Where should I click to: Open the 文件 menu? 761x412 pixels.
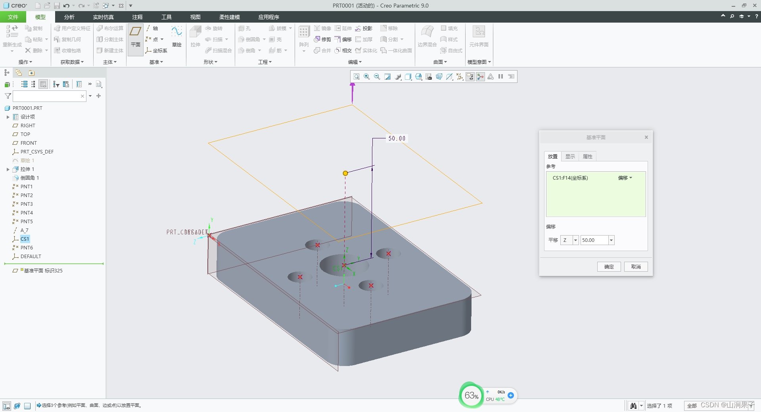point(13,17)
